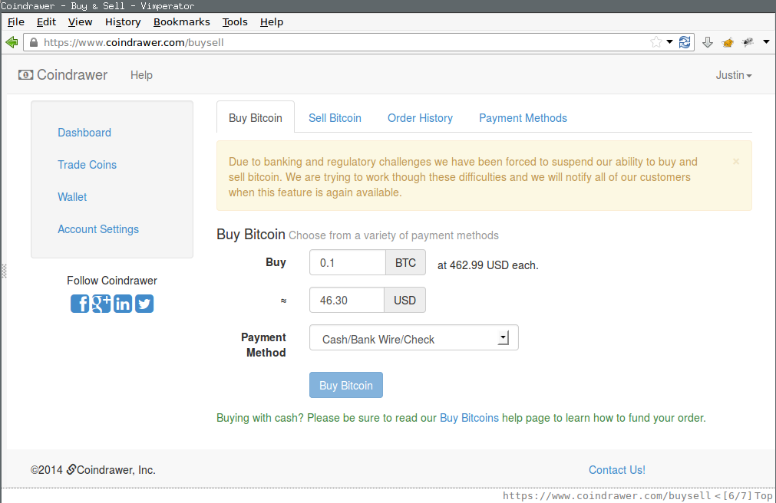Viewport: 776px width, 503px height.
Task: Click the gray bug extension icon
Action: tap(748, 42)
